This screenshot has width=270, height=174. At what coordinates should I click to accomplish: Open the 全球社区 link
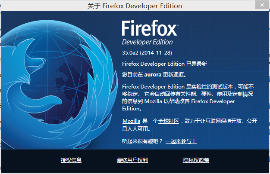(168, 121)
